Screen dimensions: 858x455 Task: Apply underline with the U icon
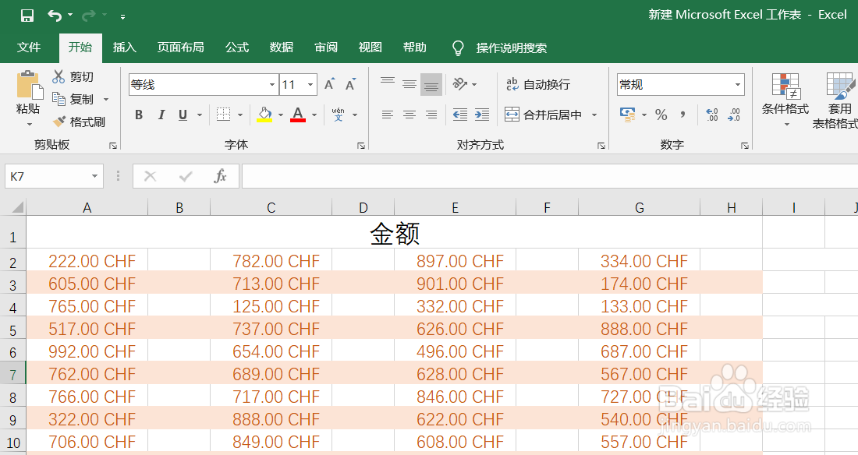[180, 115]
